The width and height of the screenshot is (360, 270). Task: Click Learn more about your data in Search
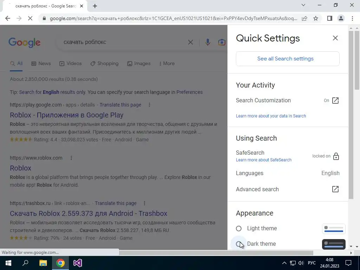pyautogui.click(x=271, y=116)
